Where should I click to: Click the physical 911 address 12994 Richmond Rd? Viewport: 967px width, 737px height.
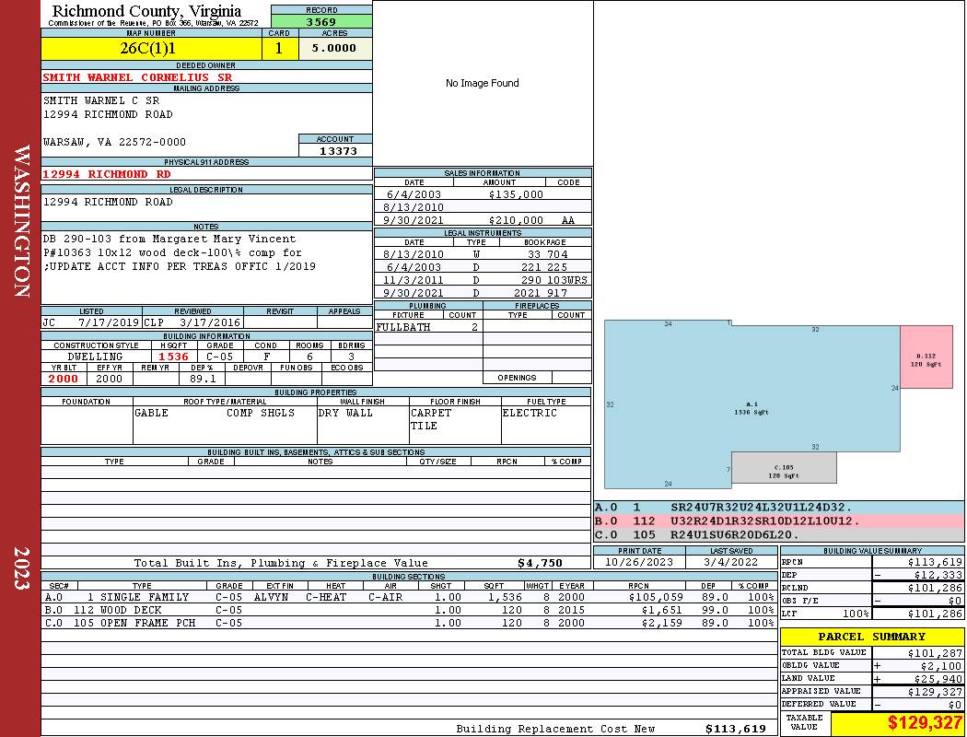107,174
